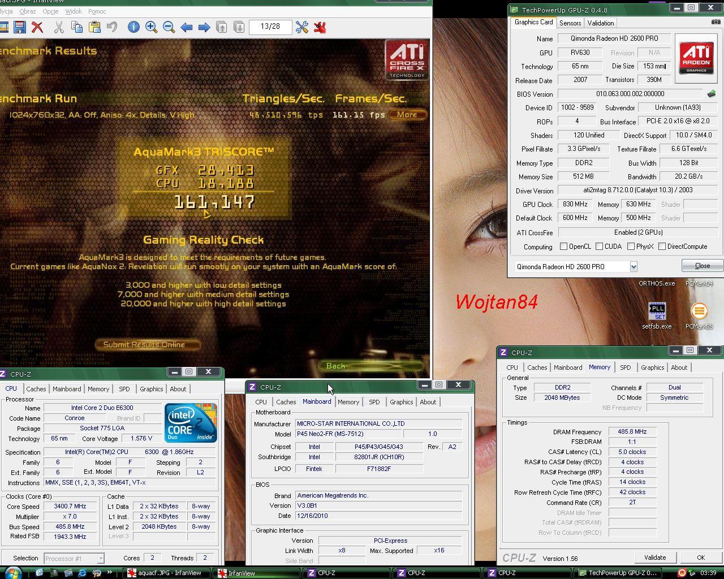Go to previous image with left arrow

[x=187, y=27]
